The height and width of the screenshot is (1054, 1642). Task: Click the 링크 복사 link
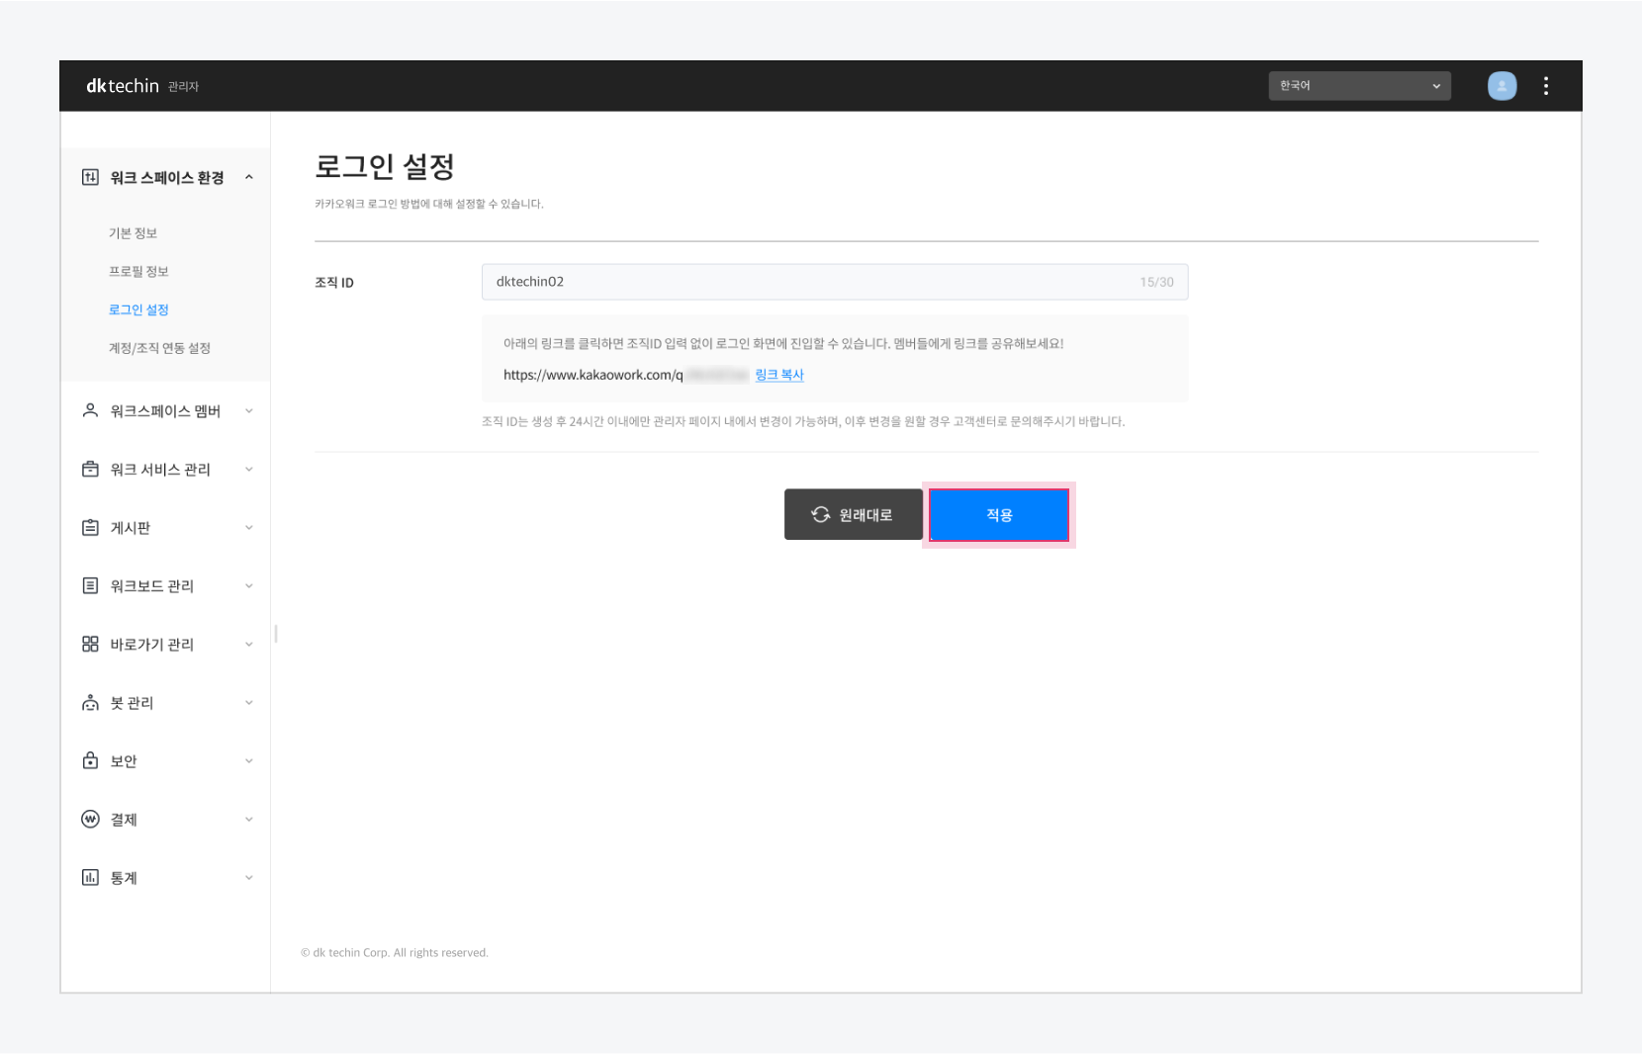click(x=779, y=375)
